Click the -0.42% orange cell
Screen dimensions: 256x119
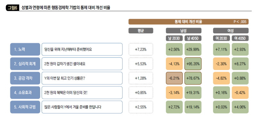click(240, 92)
